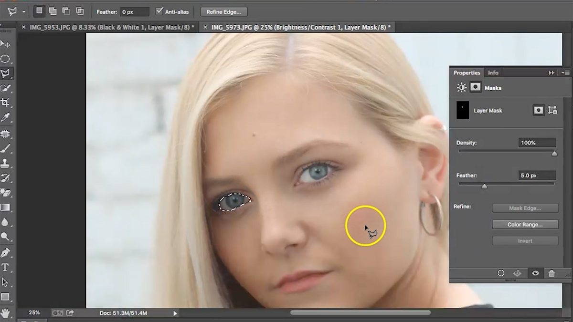The height and width of the screenshot is (322, 573).
Task: Select the Crop tool
Action: (x=6, y=103)
